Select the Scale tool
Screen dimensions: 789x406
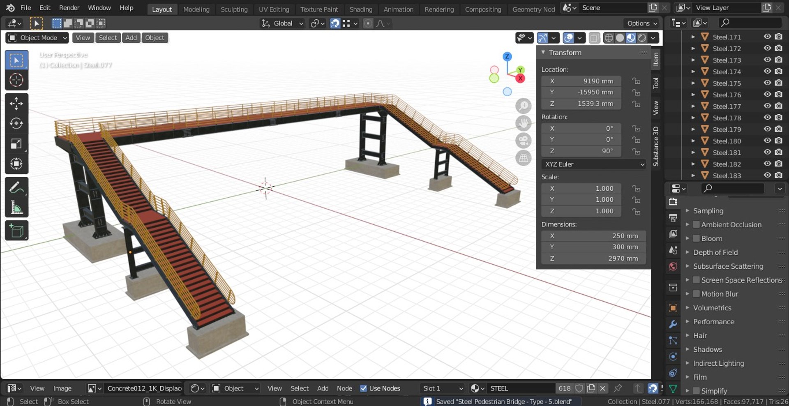[16, 143]
